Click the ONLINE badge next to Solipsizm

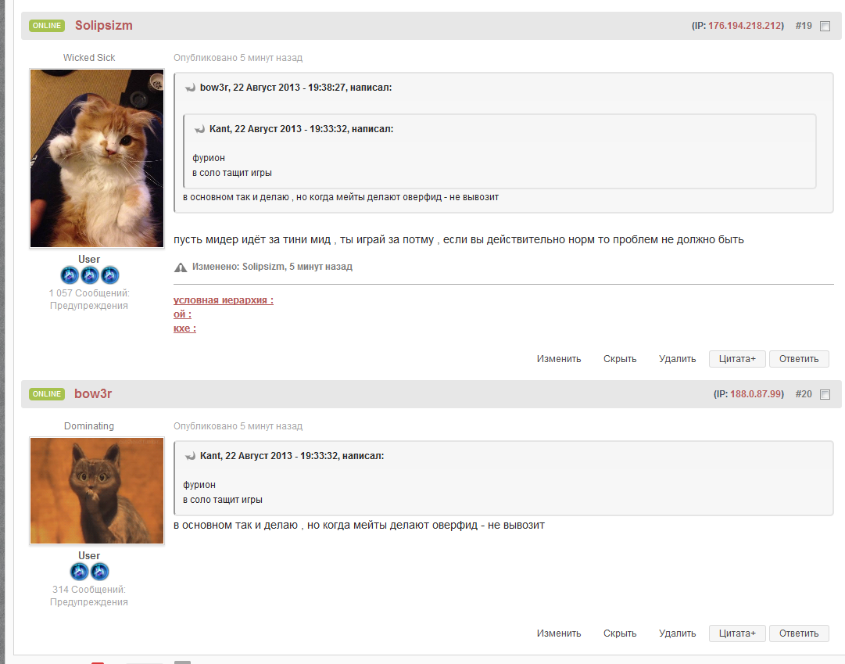47,26
